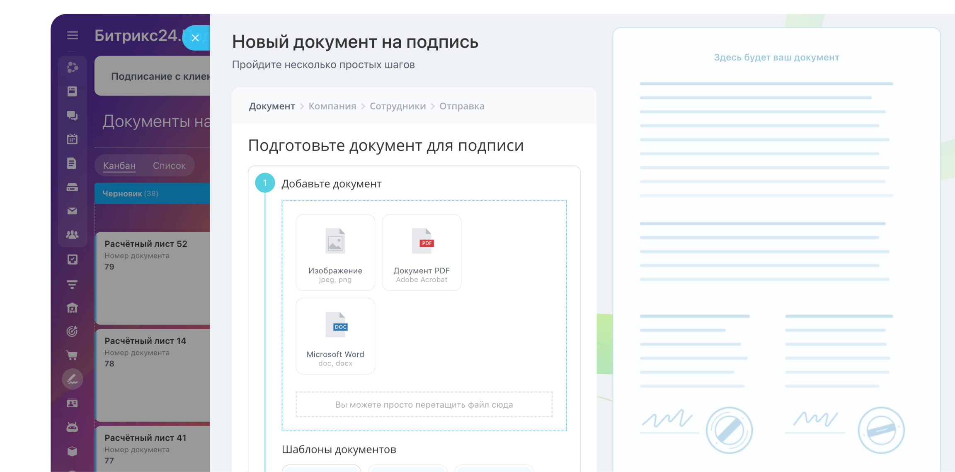Open the hamburger menu icon
The width and height of the screenshot is (955, 472).
(73, 36)
